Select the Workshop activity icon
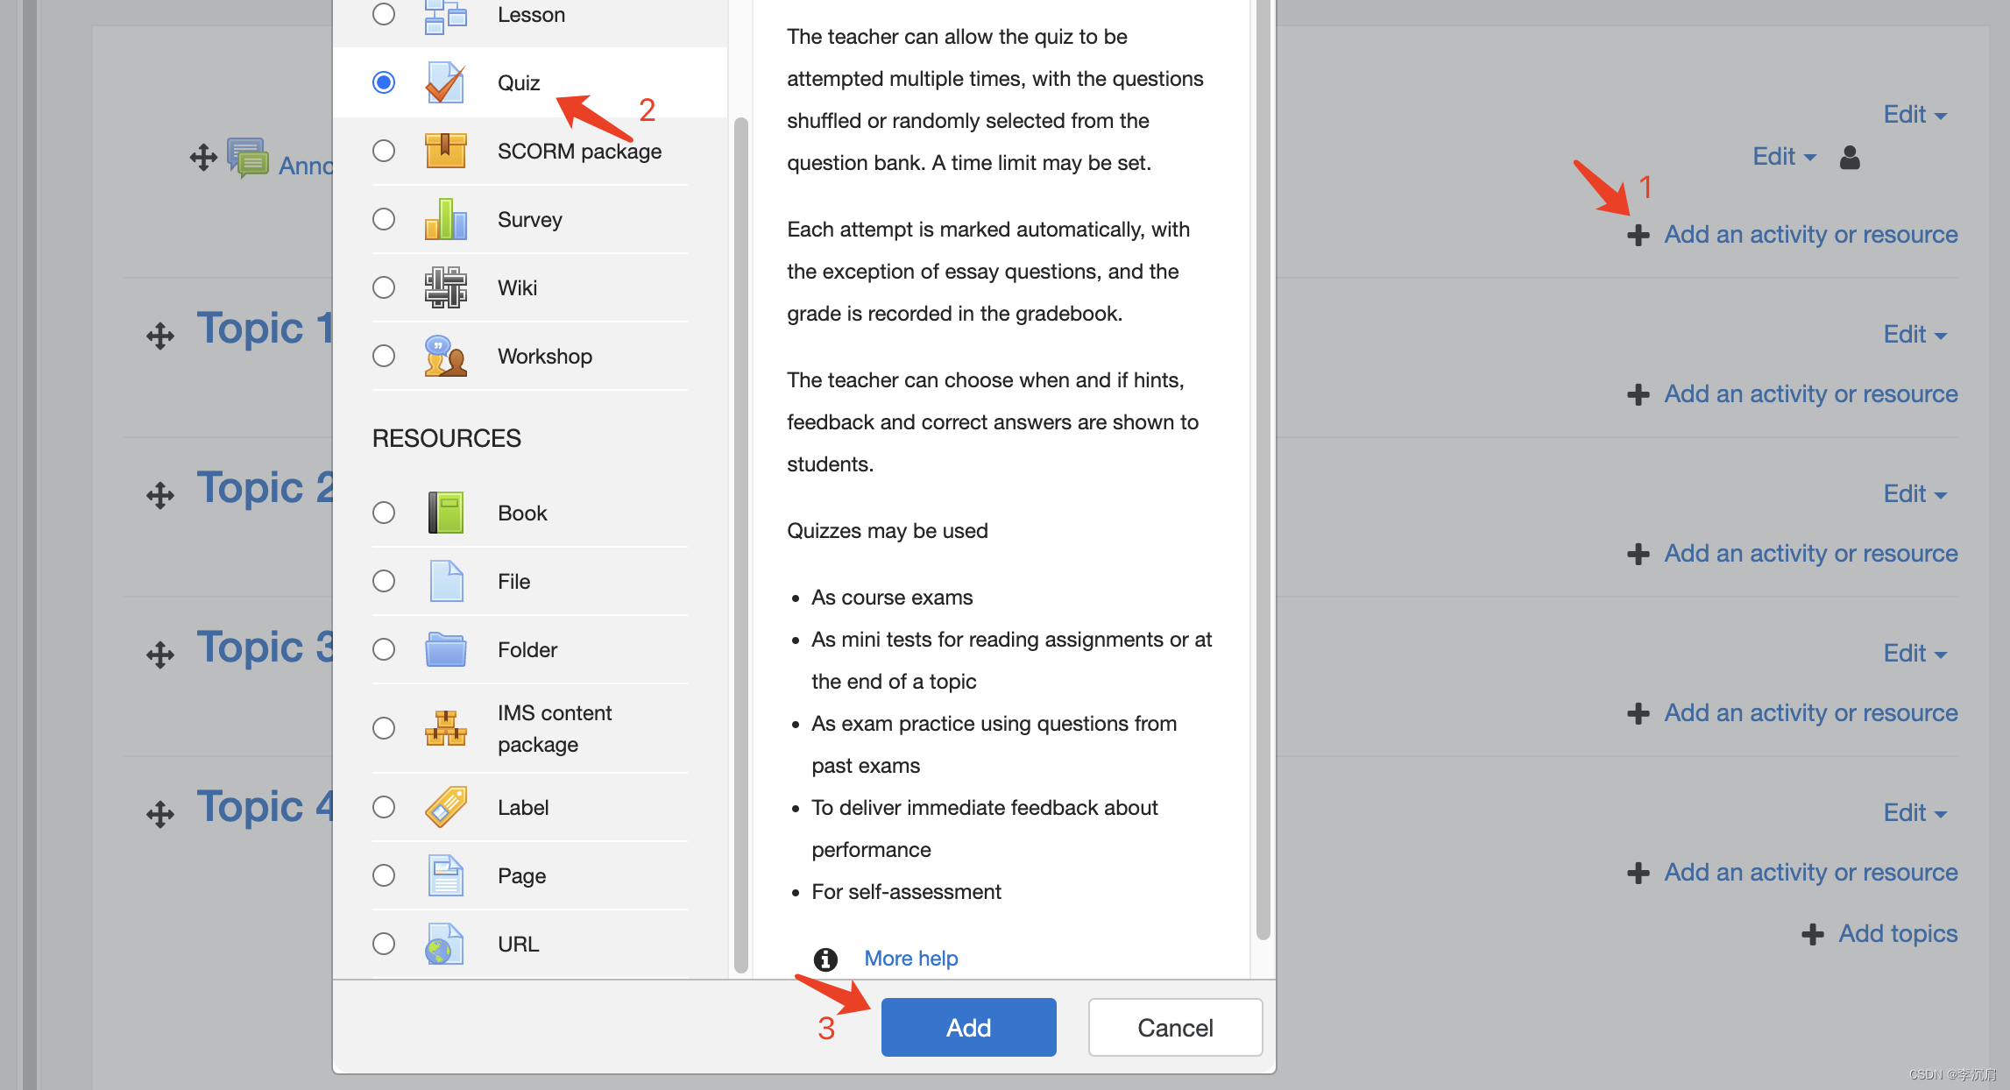The height and width of the screenshot is (1090, 2010). point(445,356)
